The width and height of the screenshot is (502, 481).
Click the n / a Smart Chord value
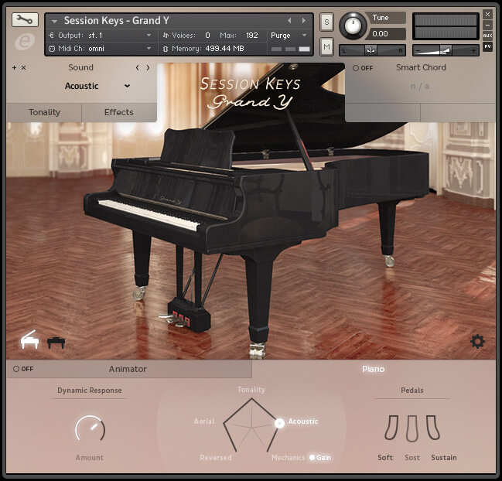pyautogui.click(x=420, y=86)
